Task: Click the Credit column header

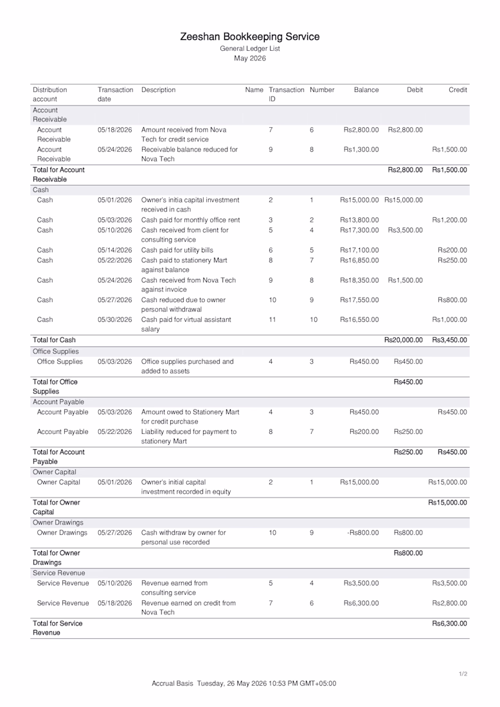Action: pos(458,90)
